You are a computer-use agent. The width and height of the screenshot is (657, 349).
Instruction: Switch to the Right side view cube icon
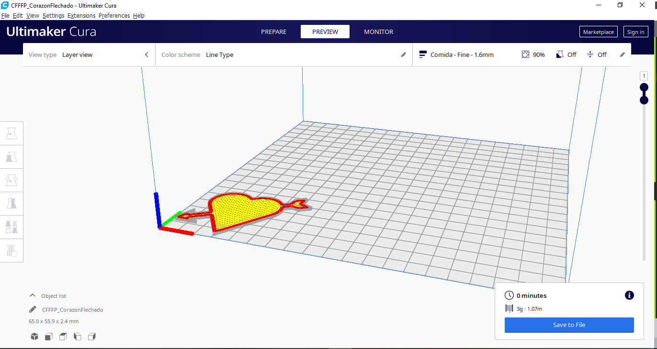(x=92, y=337)
